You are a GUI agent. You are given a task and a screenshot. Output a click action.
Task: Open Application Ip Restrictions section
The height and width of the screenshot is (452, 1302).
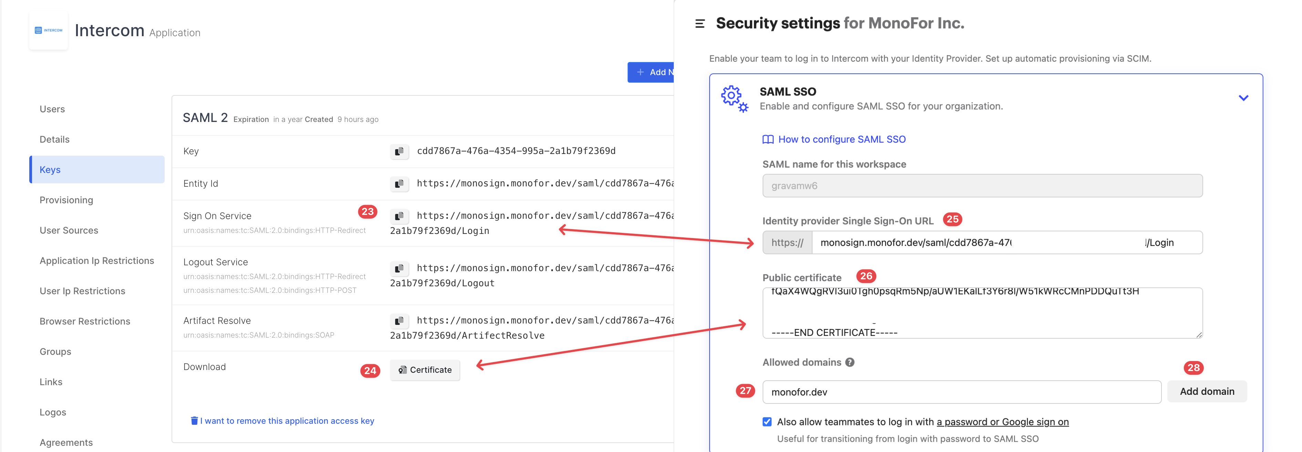tap(96, 261)
